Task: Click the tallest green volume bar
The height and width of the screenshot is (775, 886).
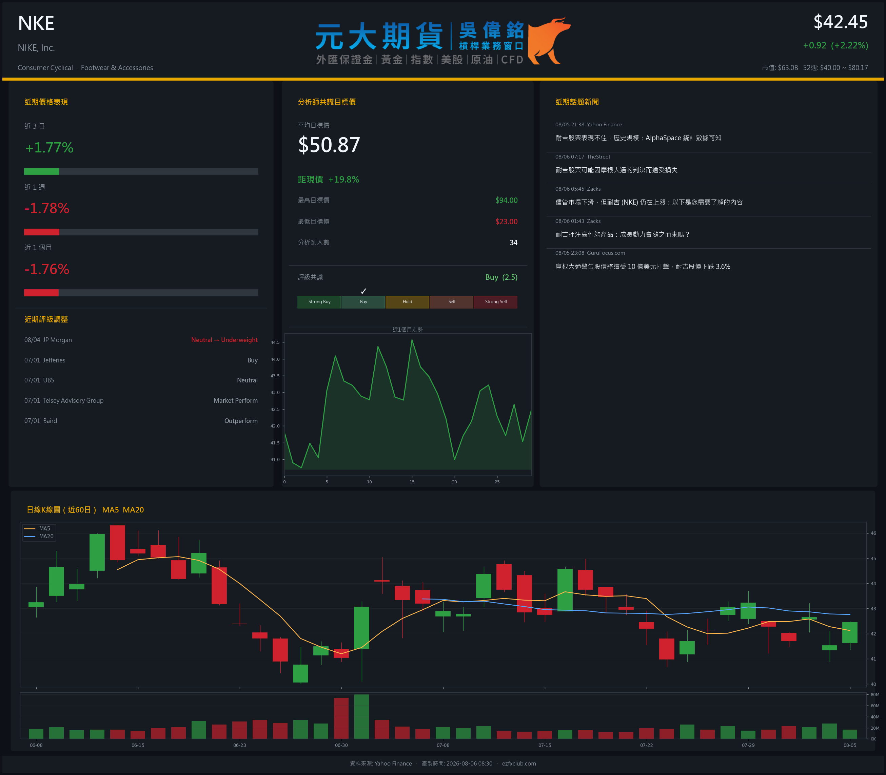Action: click(x=361, y=717)
